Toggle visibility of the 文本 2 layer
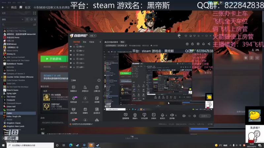The width and height of the screenshot is (264, 148). pyautogui.click(x=71, y=55)
